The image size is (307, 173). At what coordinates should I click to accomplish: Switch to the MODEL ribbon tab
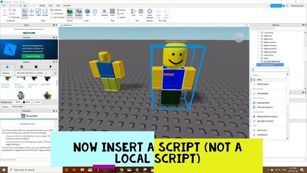click(42, 6)
